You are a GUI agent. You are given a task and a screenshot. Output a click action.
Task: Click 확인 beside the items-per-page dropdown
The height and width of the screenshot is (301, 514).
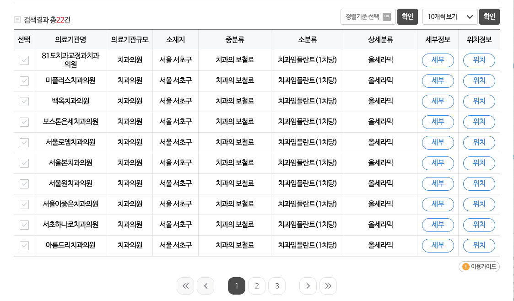tap(489, 16)
